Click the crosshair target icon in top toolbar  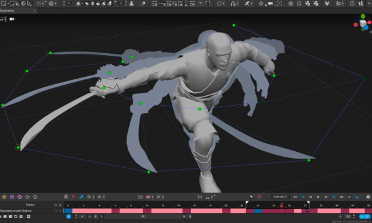(x=261, y=3)
